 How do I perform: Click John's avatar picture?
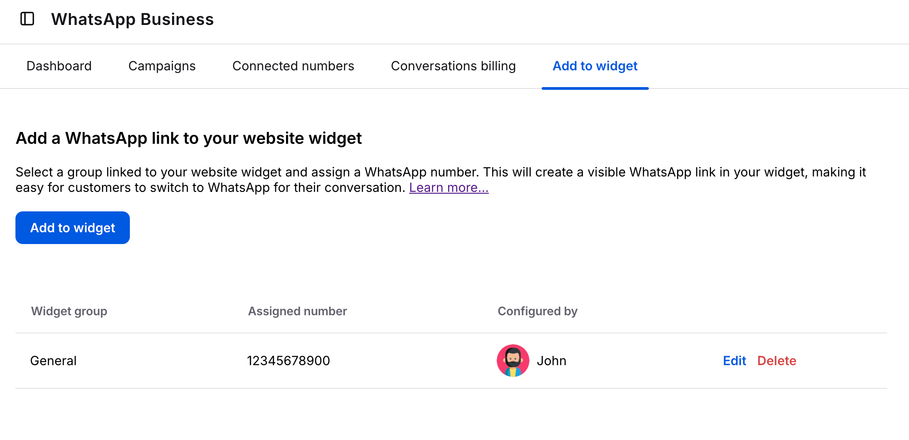click(513, 361)
